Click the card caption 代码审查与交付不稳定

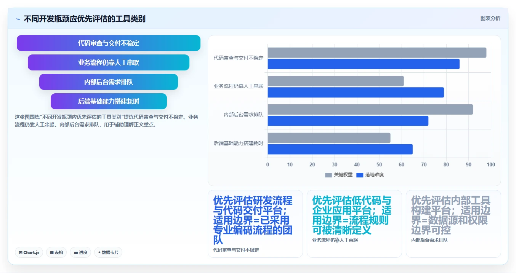pos(236,250)
